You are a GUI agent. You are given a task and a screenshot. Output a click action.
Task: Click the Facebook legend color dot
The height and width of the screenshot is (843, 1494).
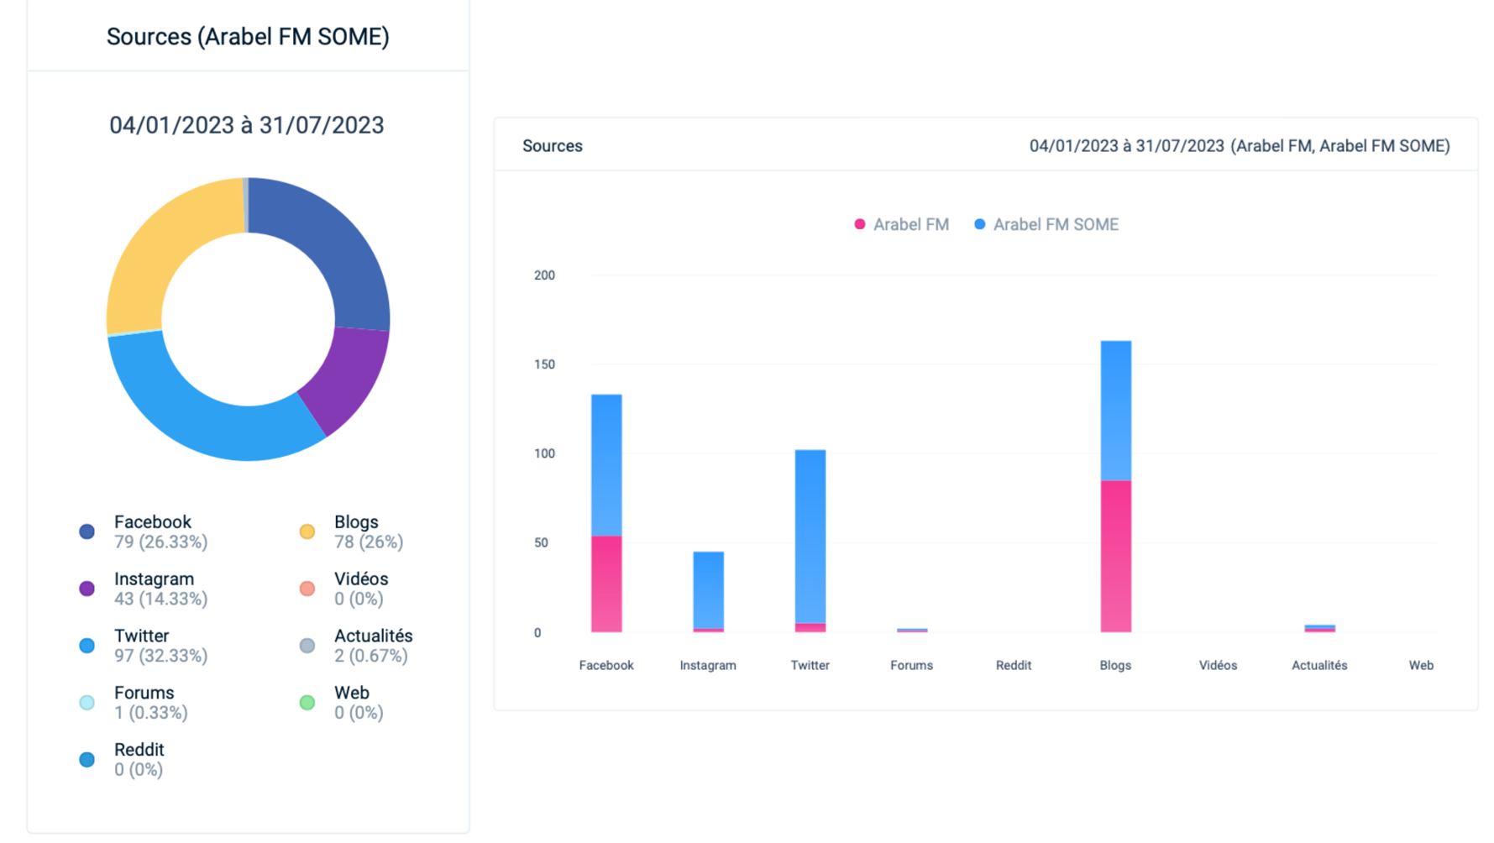86,531
